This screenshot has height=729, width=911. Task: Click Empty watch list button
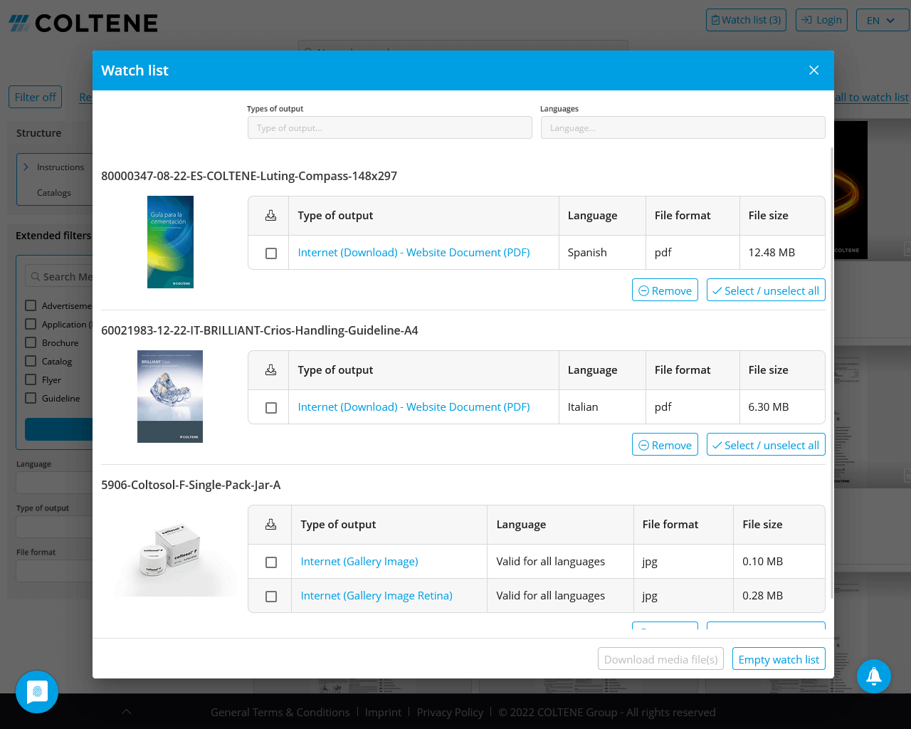point(779,659)
